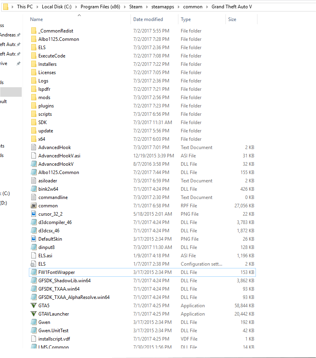
Task: Select the GFSDK_ShadowLib.win64 file name
Action: (64, 281)
